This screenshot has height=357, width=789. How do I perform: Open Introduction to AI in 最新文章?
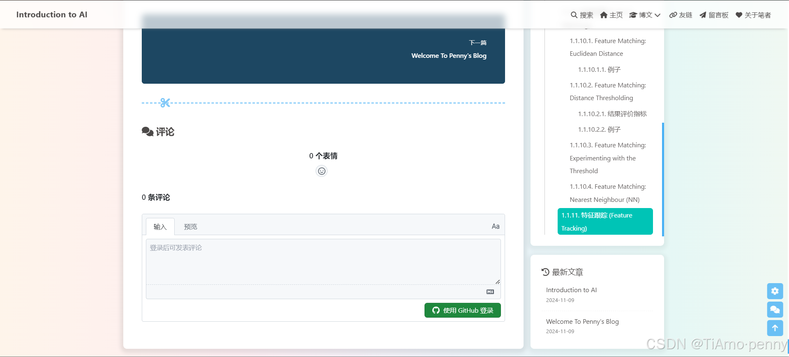coord(571,290)
